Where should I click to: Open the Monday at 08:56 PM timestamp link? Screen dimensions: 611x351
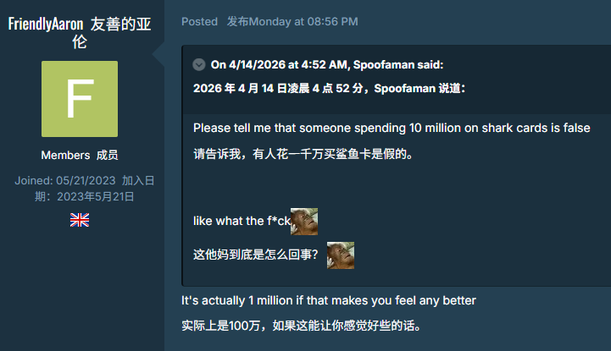(x=303, y=21)
